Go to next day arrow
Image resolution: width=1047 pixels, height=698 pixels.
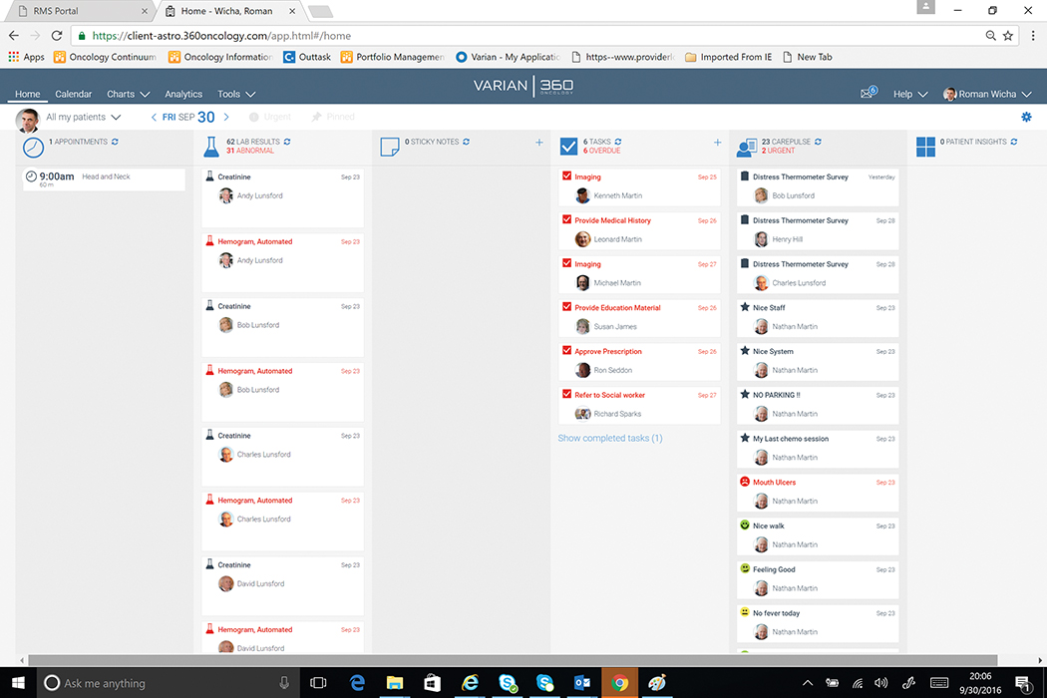click(226, 118)
